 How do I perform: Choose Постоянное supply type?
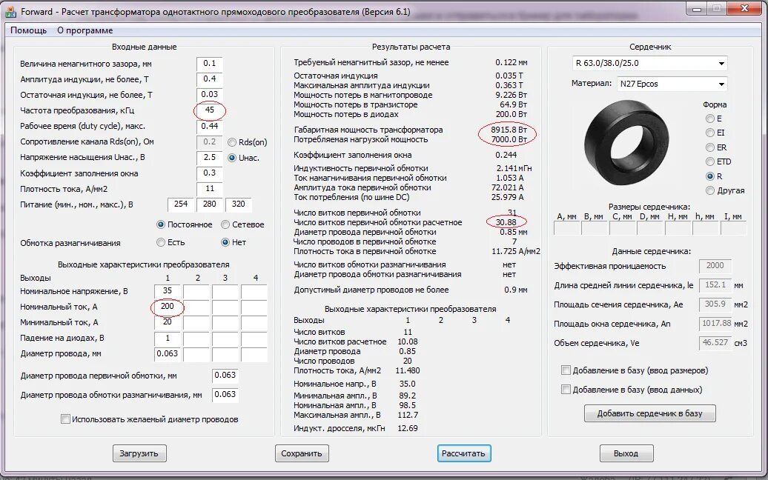(161, 224)
